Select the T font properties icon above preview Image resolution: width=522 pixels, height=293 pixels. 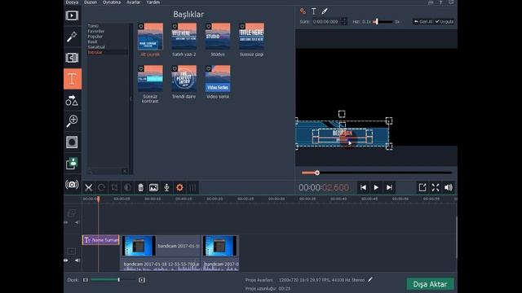click(x=313, y=11)
